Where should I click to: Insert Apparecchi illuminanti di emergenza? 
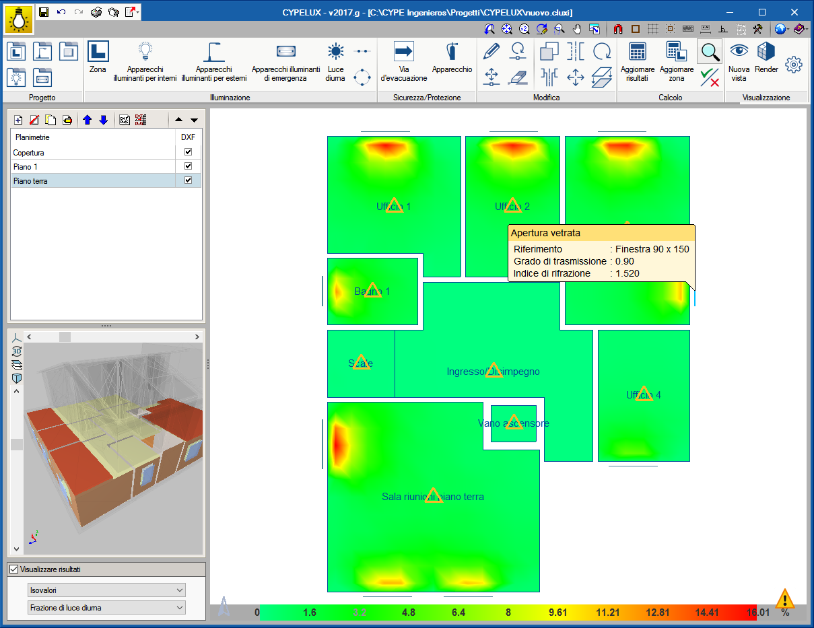pos(285,62)
